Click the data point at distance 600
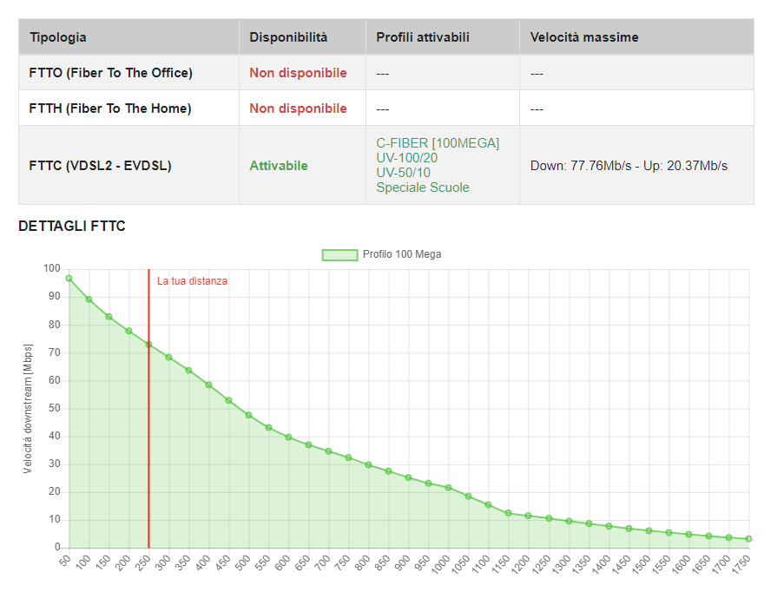764x592 pixels. [288, 437]
